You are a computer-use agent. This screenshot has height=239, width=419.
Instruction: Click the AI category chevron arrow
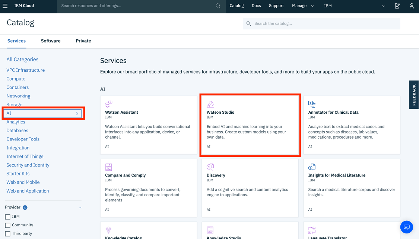[77, 113]
